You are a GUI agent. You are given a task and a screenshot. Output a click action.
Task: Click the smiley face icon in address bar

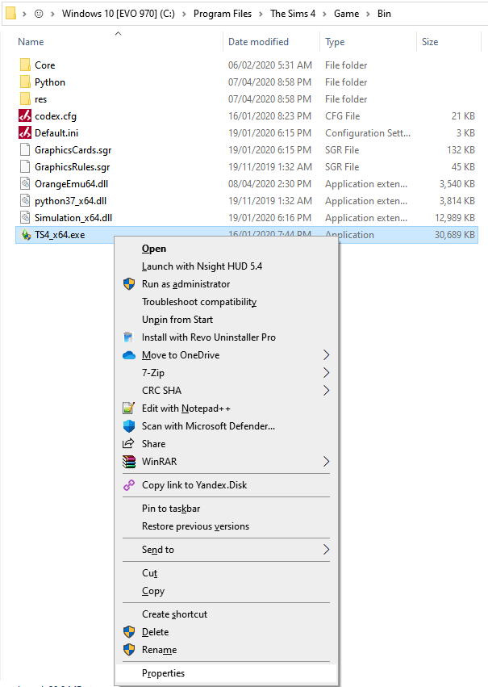39,14
